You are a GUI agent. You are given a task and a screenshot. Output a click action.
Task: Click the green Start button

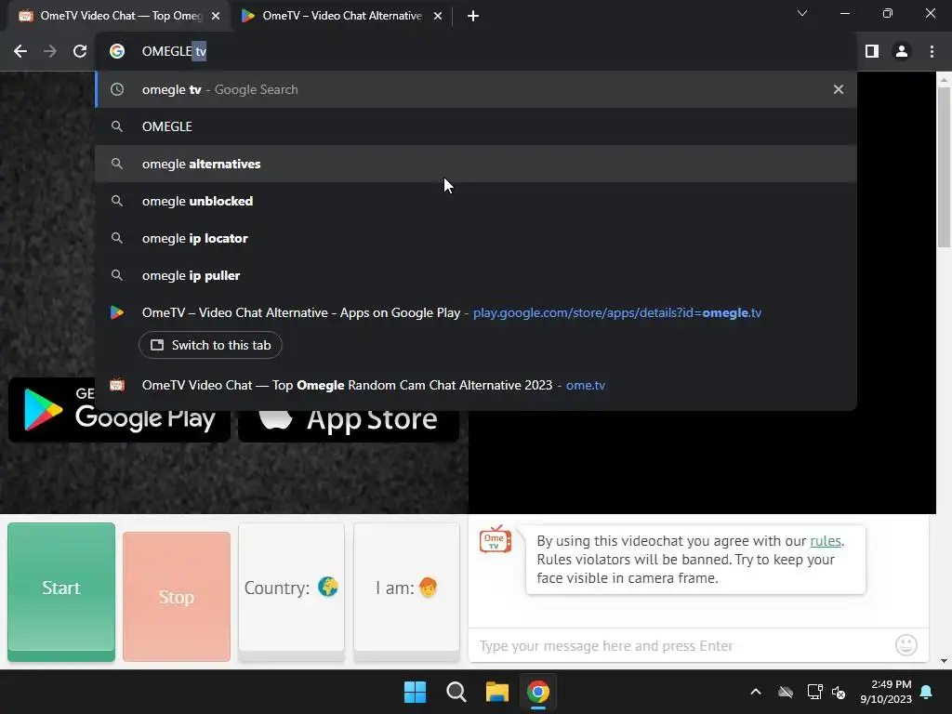(x=61, y=592)
